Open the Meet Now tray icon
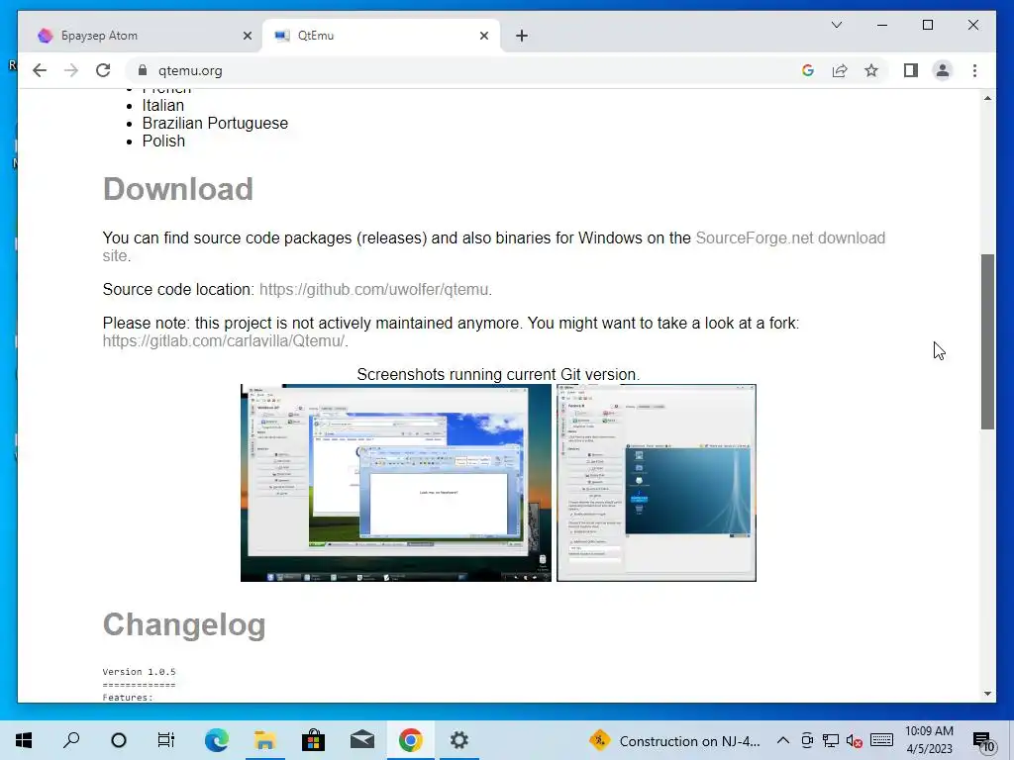This screenshot has height=760, width=1014. 806,740
